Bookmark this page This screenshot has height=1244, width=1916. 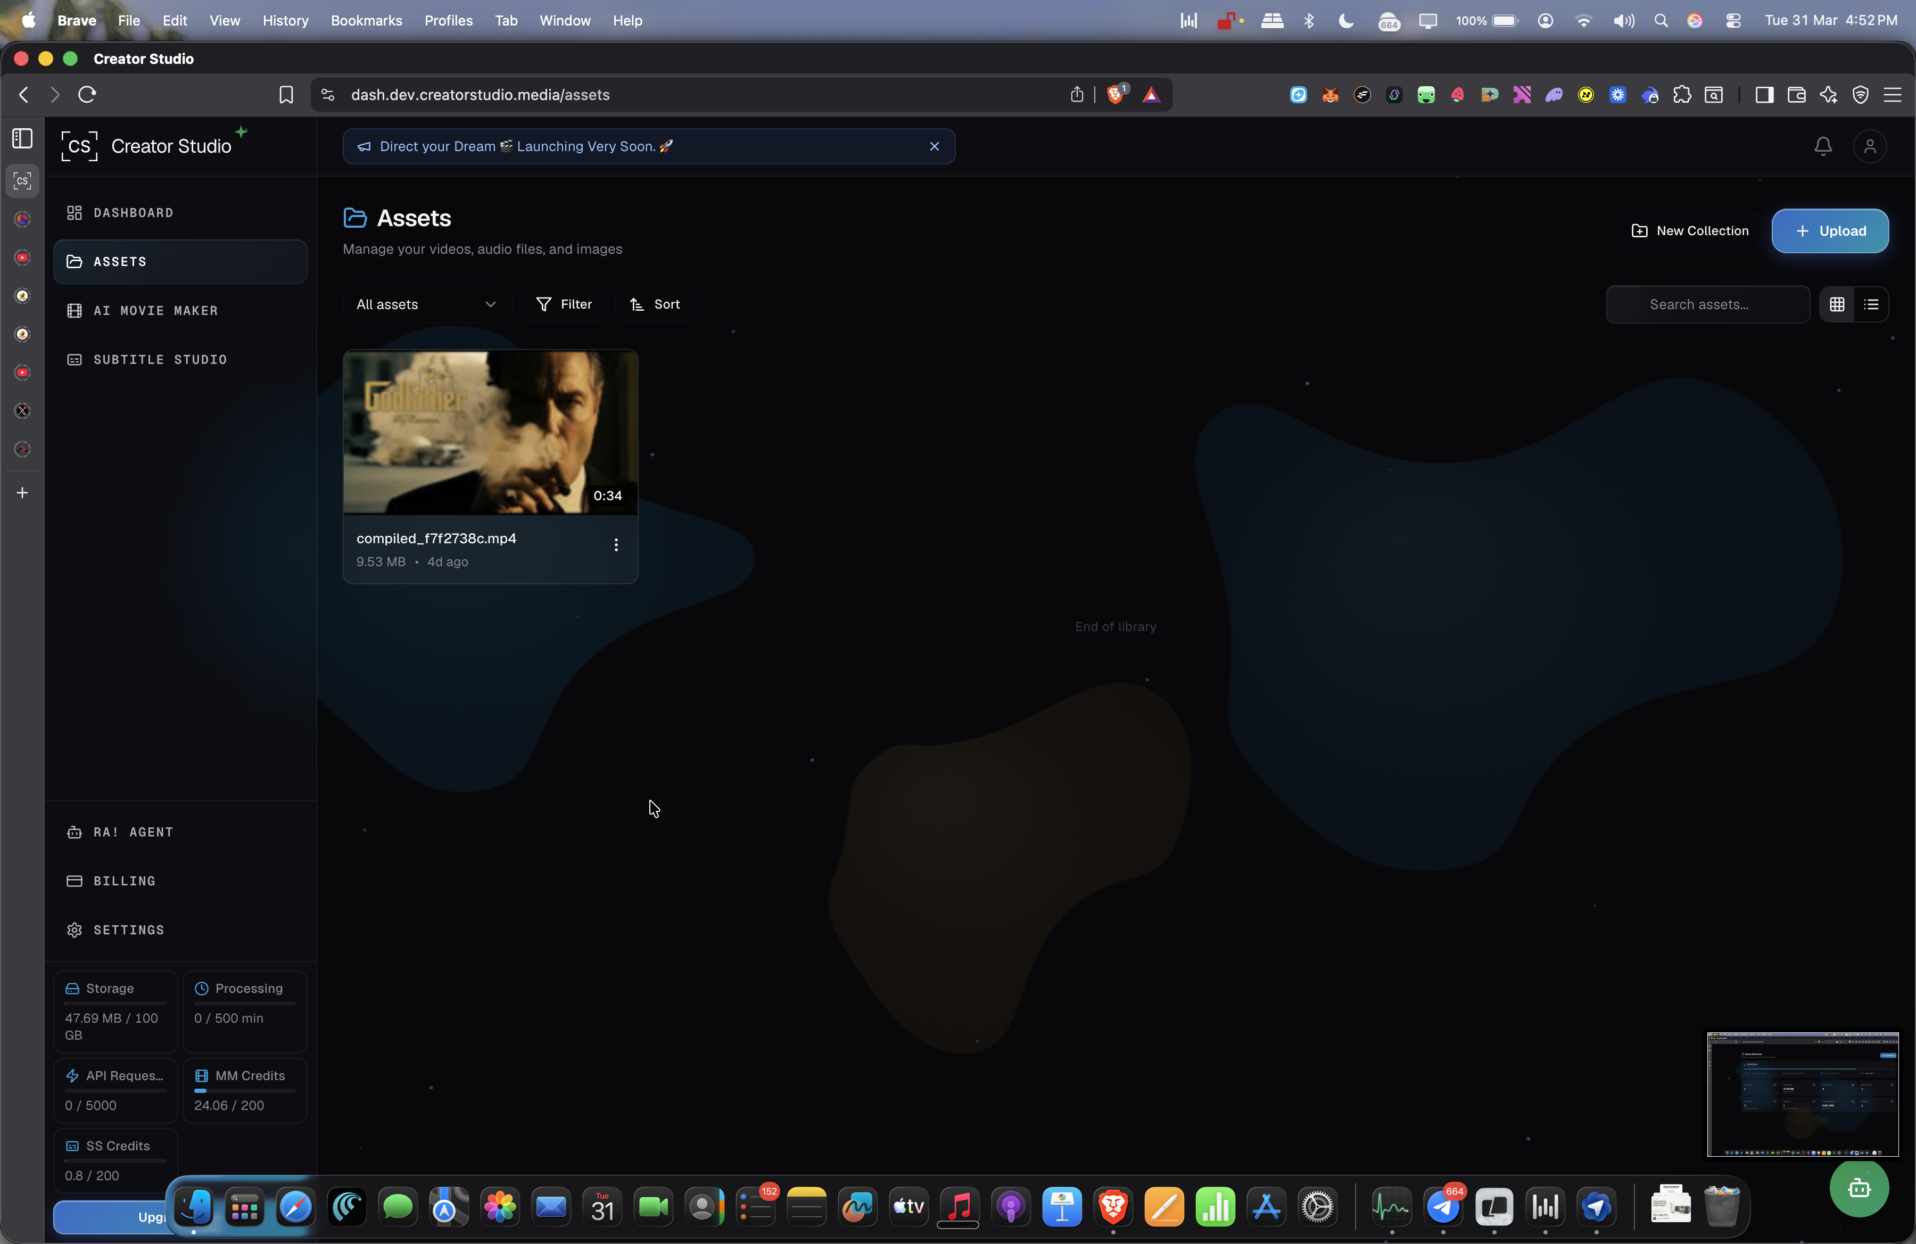coord(286,95)
